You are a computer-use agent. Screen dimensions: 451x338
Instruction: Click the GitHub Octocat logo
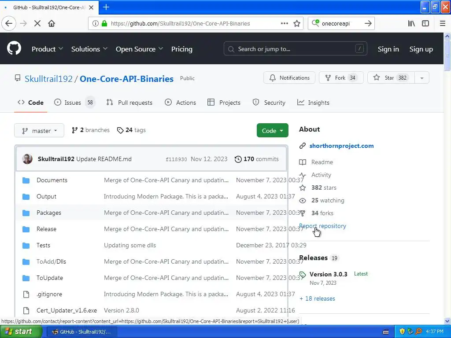pyautogui.click(x=14, y=48)
